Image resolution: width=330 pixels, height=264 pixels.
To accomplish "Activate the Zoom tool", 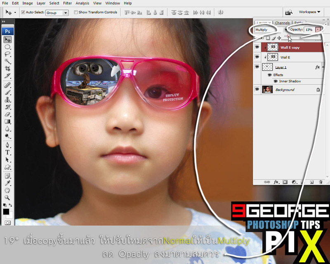I will [7, 197].
